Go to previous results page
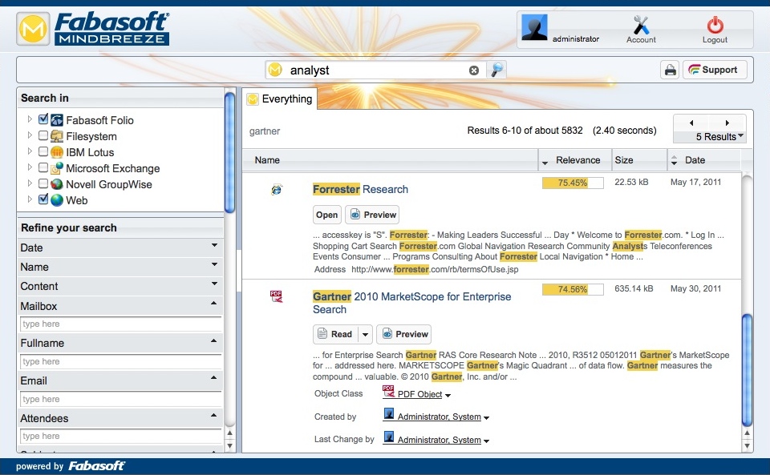770x475 pixels. pyautogui.click(x=691, y=123)
